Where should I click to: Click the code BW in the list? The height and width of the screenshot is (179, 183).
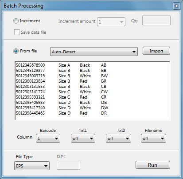(105, 76)
